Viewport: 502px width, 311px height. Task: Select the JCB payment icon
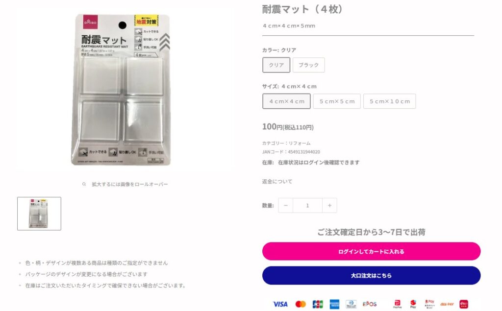317,304
